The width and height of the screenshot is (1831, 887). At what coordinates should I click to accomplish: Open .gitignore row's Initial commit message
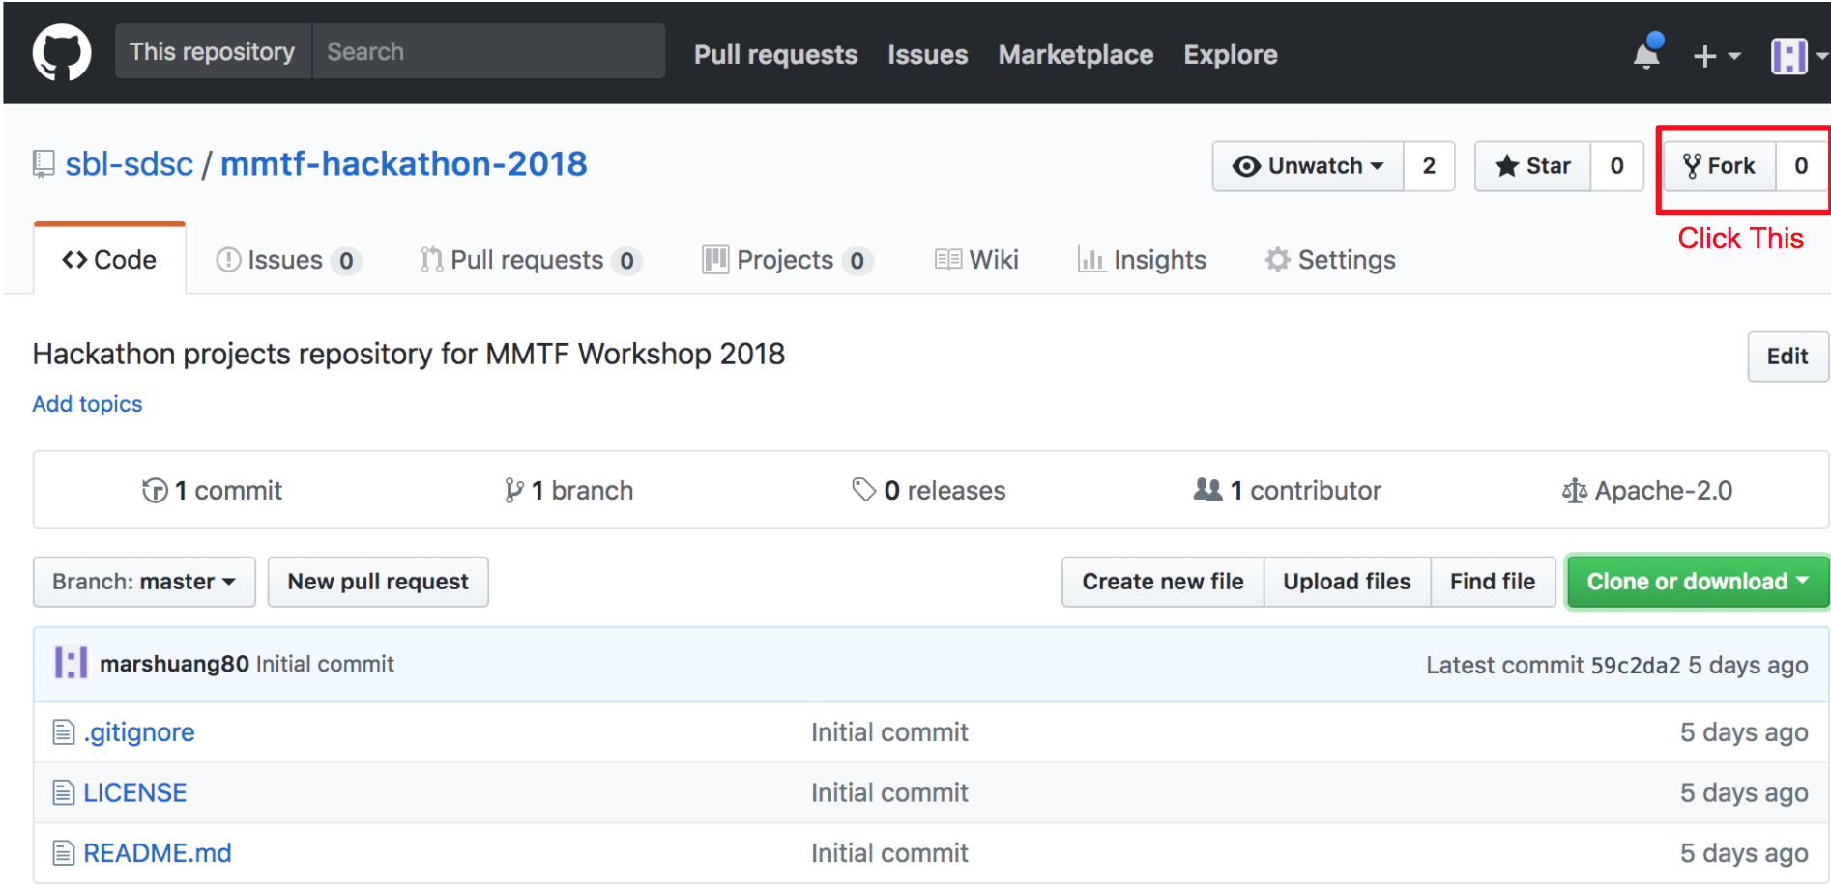pos(889,732)
